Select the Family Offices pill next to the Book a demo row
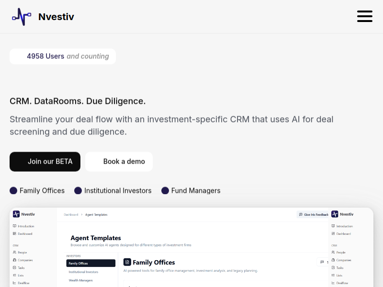The image size is (383, 287). coord(37,190)
